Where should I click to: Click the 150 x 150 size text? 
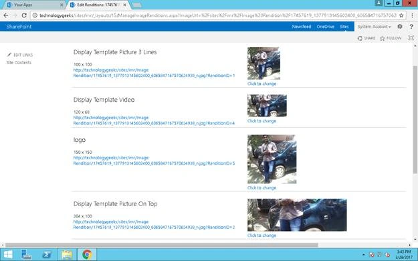[83, 152]
